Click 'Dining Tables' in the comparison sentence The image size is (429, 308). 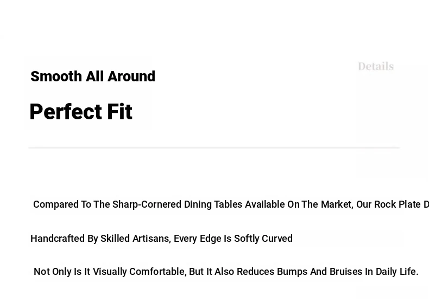pyautogui.click(x=213, y=204)
